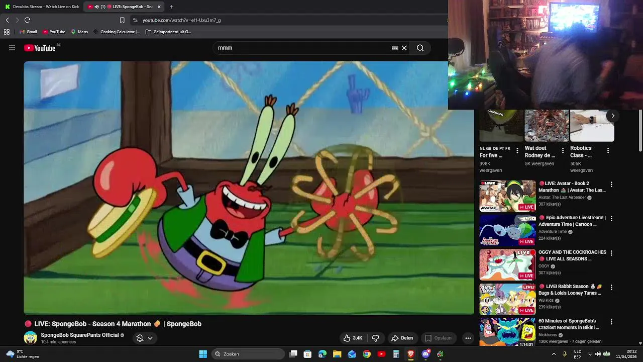643x362 pixels.
Task: Show hidden system tray icons chevron
Action: tap(554, 354)
